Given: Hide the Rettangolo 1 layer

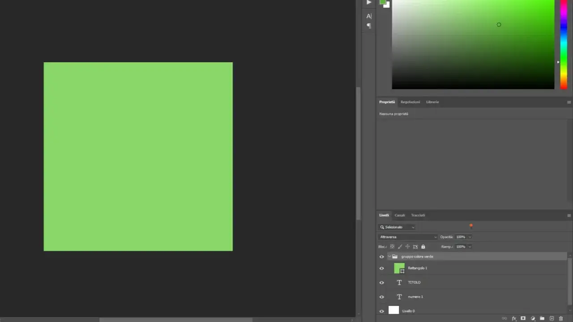Looking at the screenshot, I should (382, 268).
